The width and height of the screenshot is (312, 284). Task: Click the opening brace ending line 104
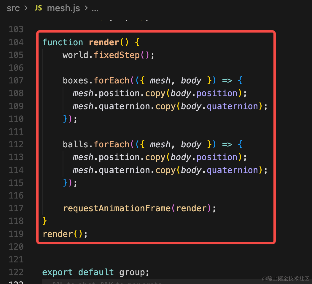pos(137,42)
